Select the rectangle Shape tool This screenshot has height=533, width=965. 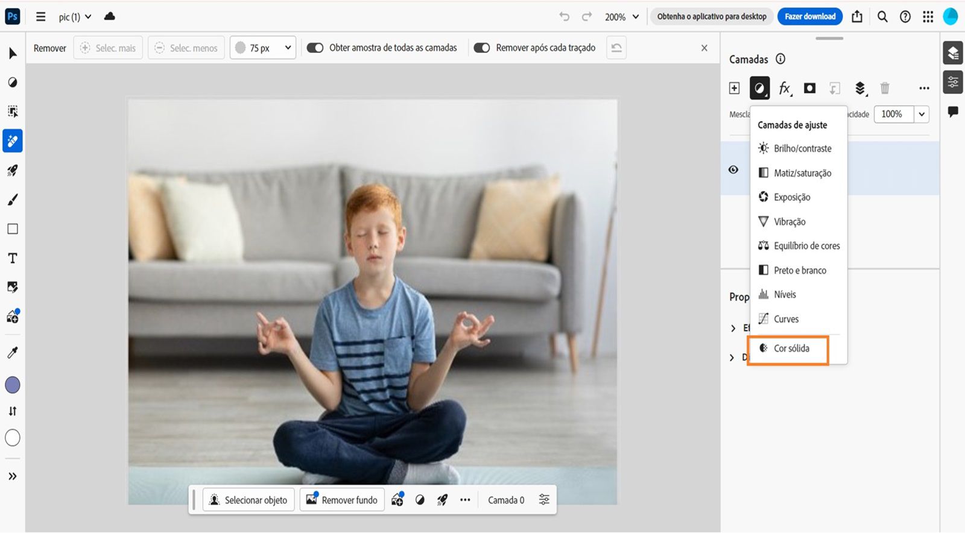(13, 229)
